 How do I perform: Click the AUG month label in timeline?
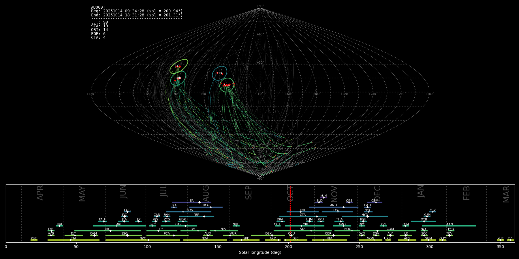206,193
